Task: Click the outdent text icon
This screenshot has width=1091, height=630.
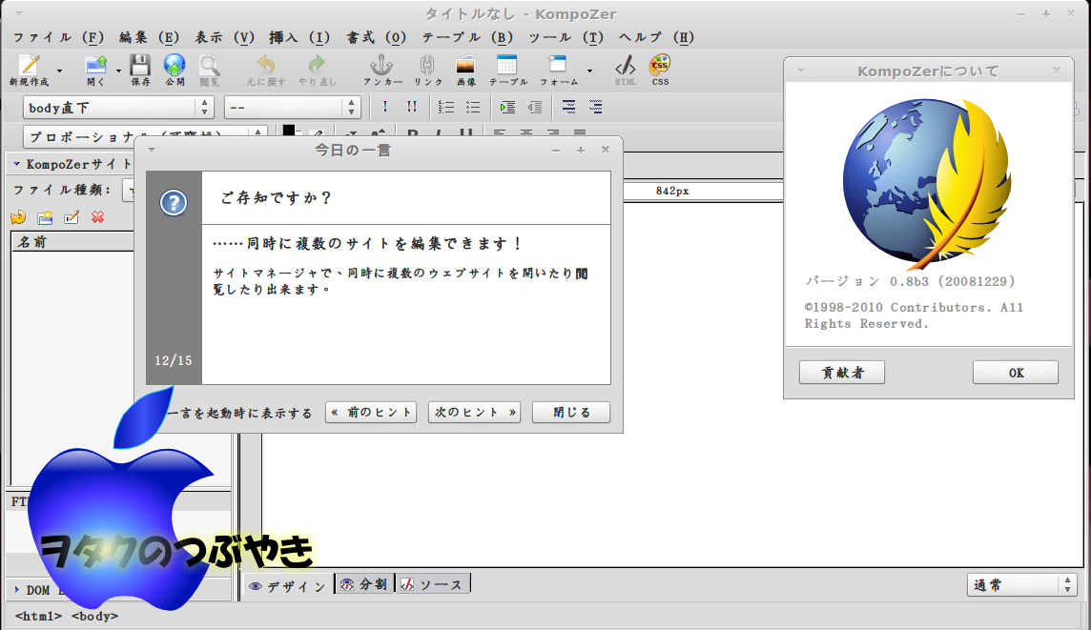Action: (x=534, y=107)
